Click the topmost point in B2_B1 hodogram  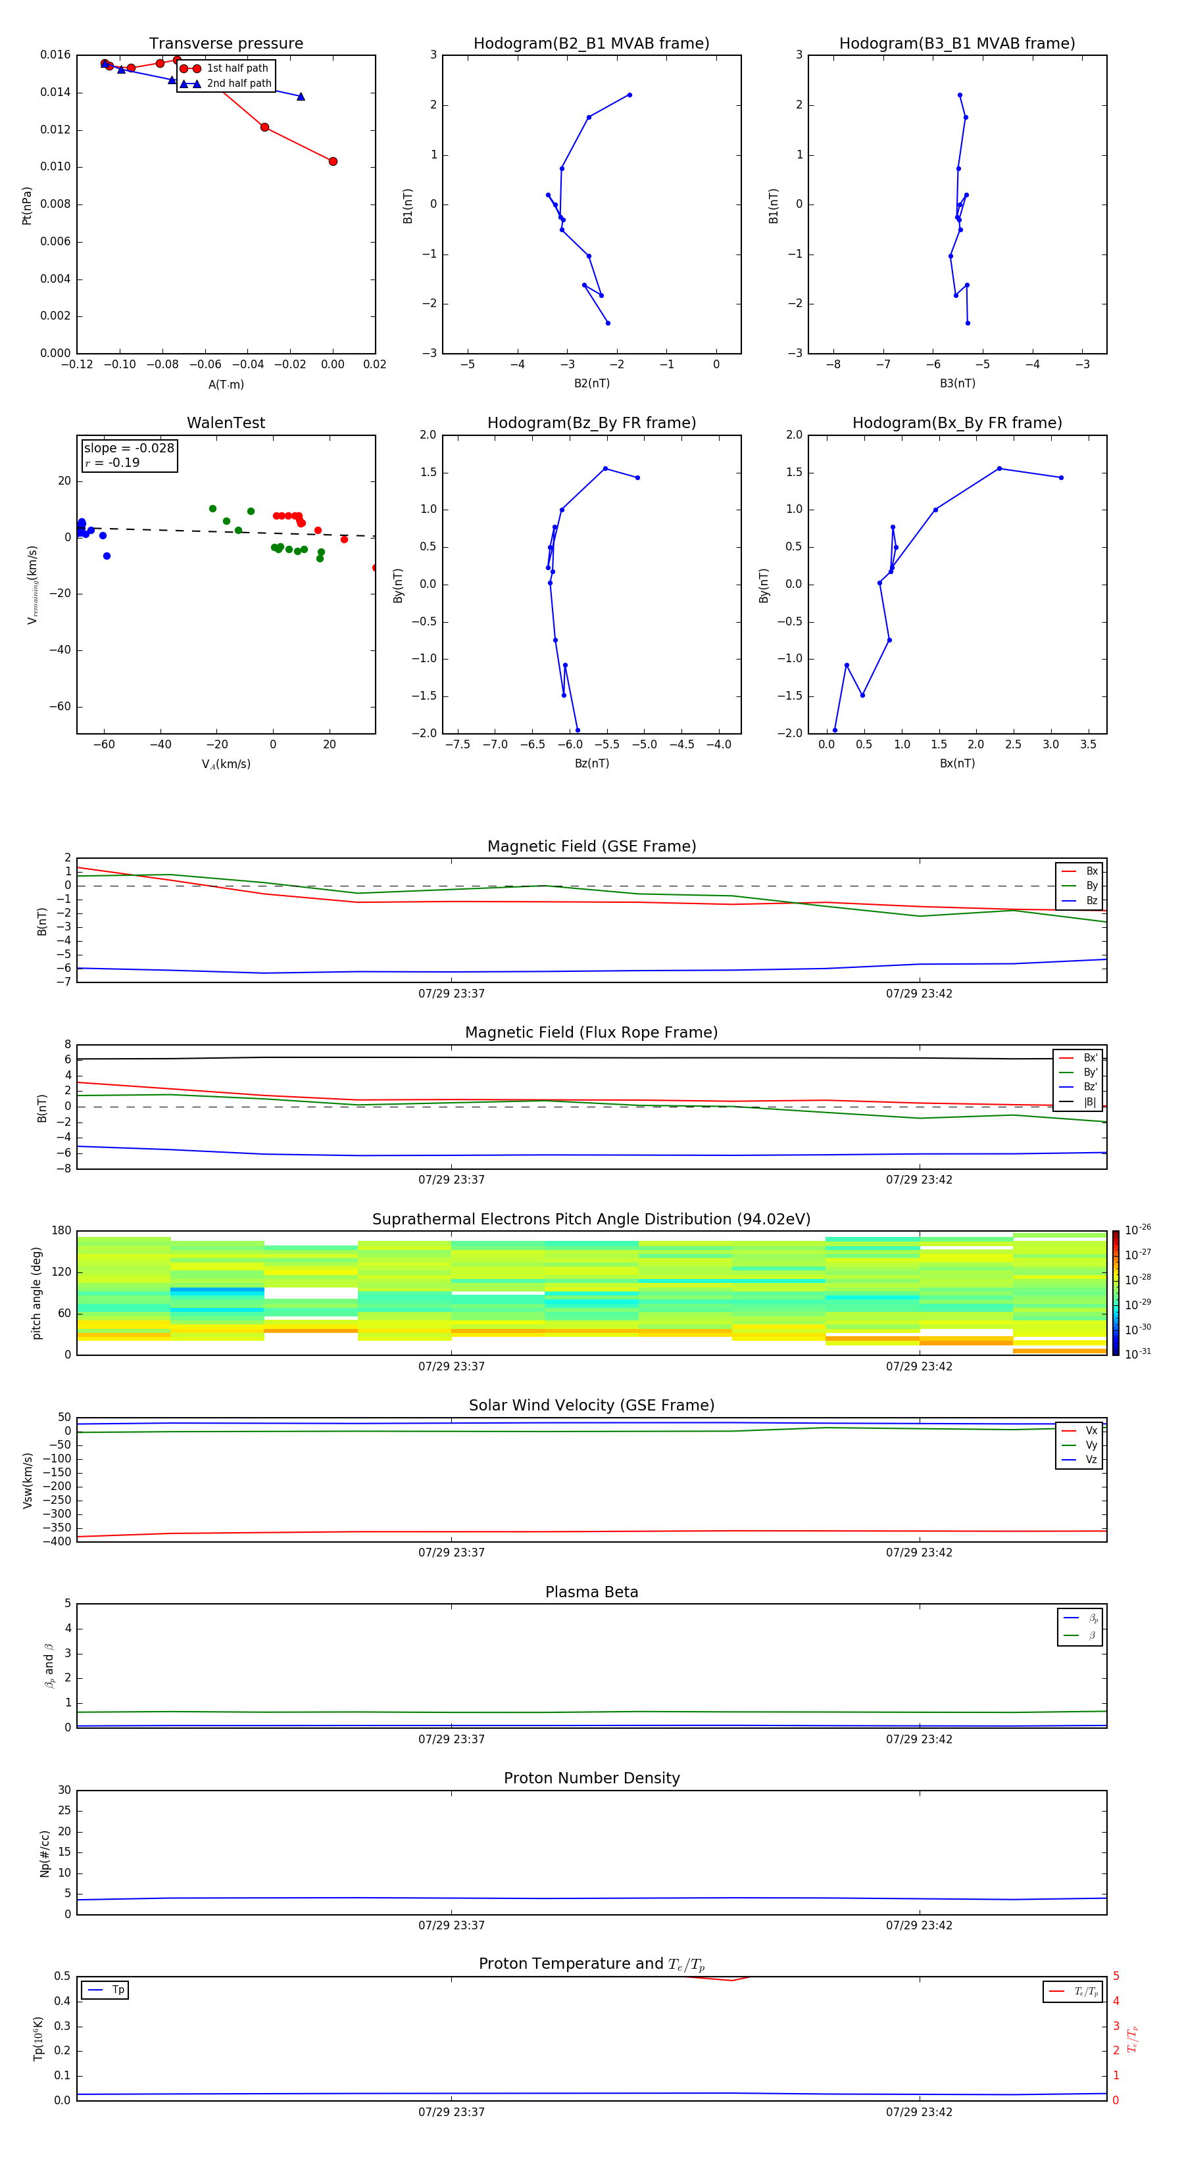point(629,95)
